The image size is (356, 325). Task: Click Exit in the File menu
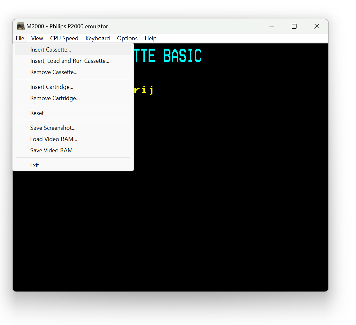point(73,165)
